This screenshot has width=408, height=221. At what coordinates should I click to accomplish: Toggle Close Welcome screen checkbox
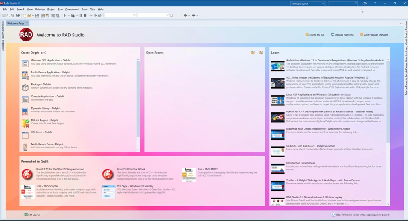(333, 215)
